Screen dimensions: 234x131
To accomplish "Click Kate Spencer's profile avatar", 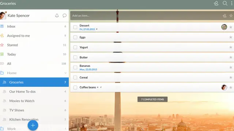I will tap(3, 15).
